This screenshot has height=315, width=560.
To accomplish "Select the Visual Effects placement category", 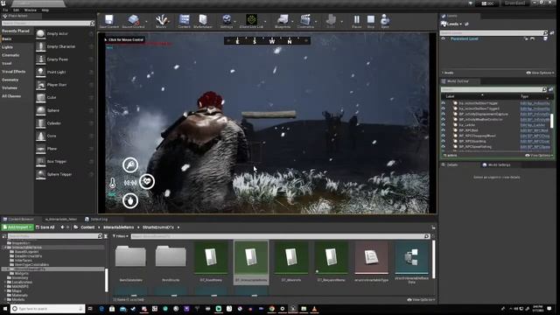I will 14,72.
